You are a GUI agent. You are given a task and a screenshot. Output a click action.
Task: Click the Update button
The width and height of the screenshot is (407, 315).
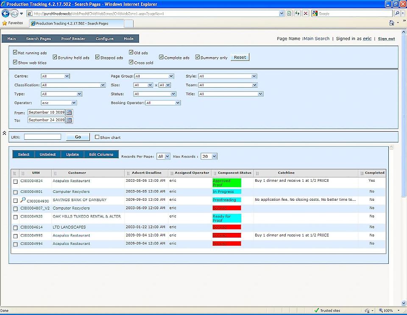72,155
